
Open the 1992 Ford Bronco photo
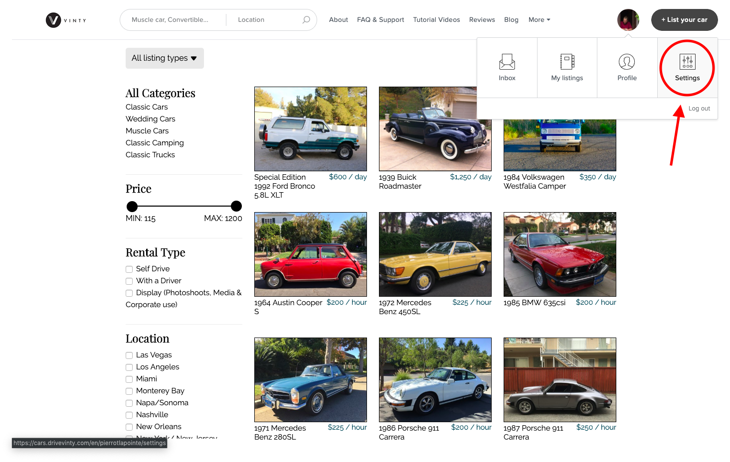click(311, 129)
